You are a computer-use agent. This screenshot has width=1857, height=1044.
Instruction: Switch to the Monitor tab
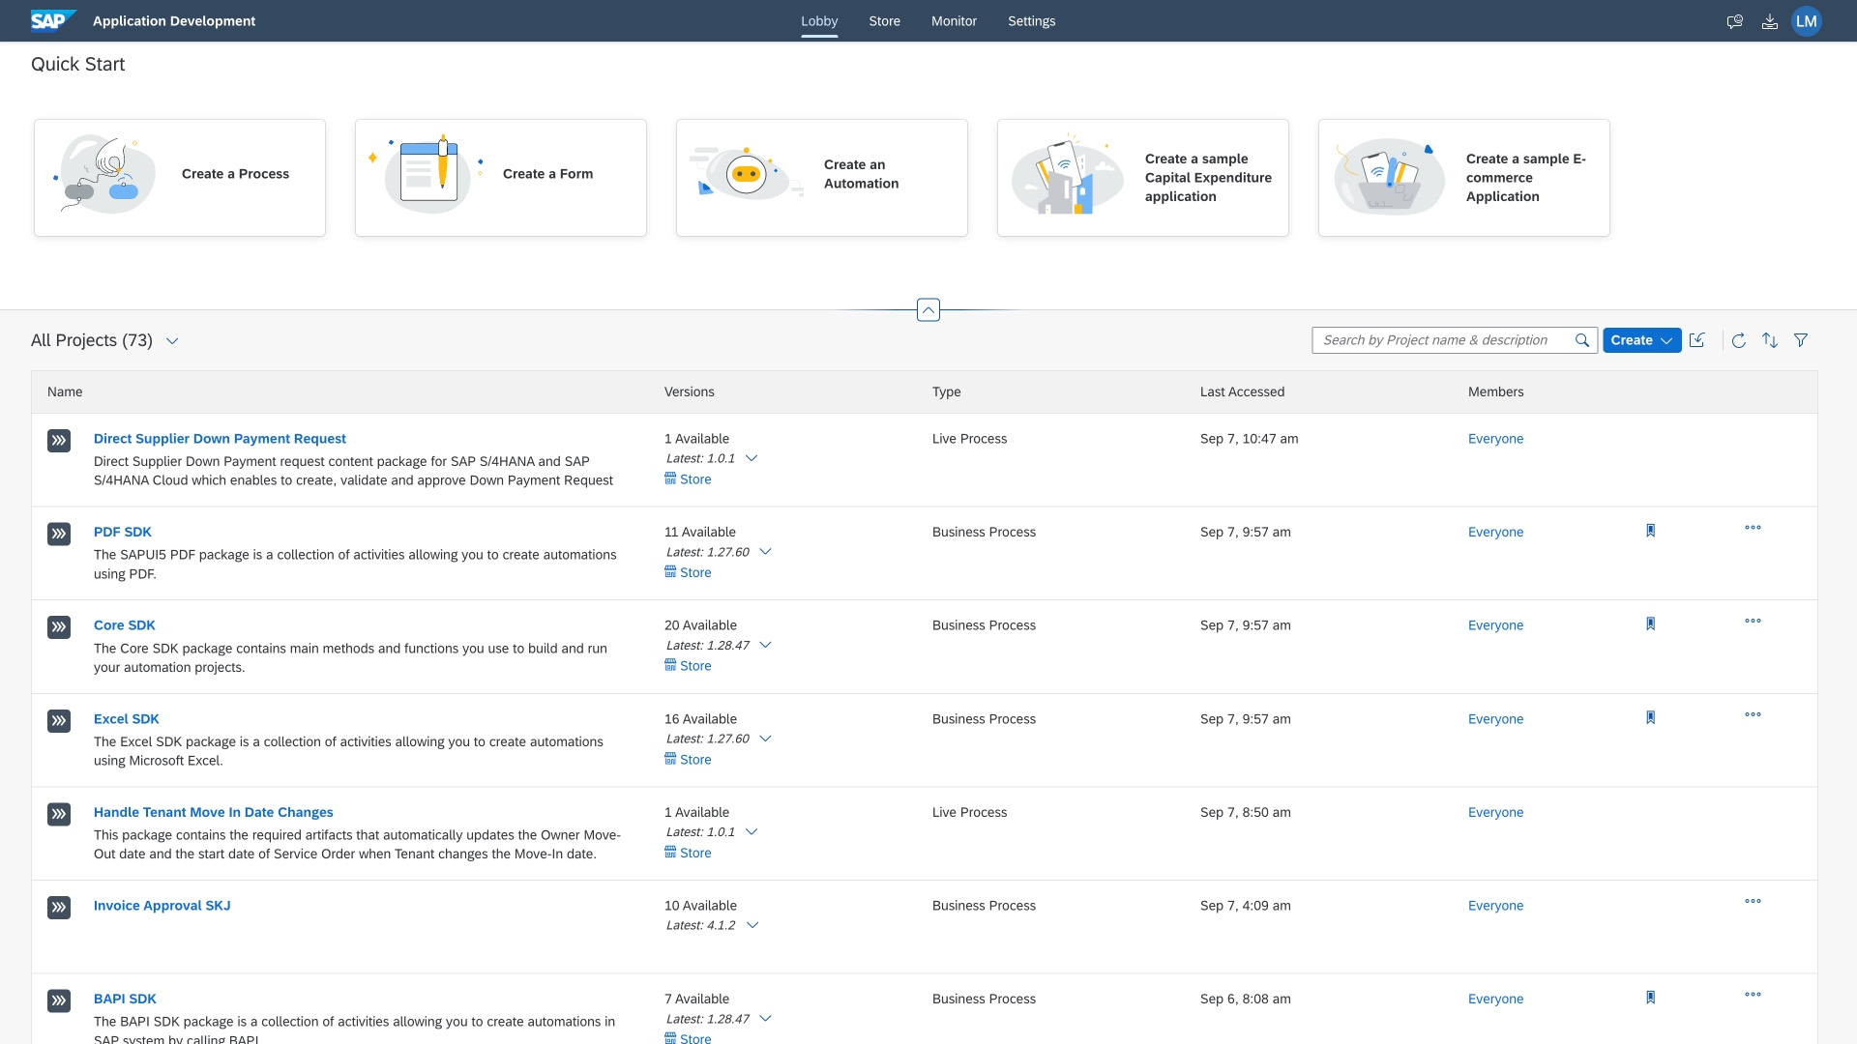click(x=954, y=21)
